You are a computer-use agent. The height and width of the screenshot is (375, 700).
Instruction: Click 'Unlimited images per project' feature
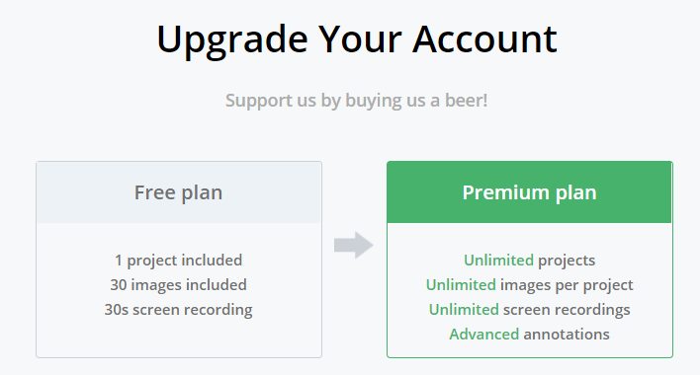tap(530, 285)
